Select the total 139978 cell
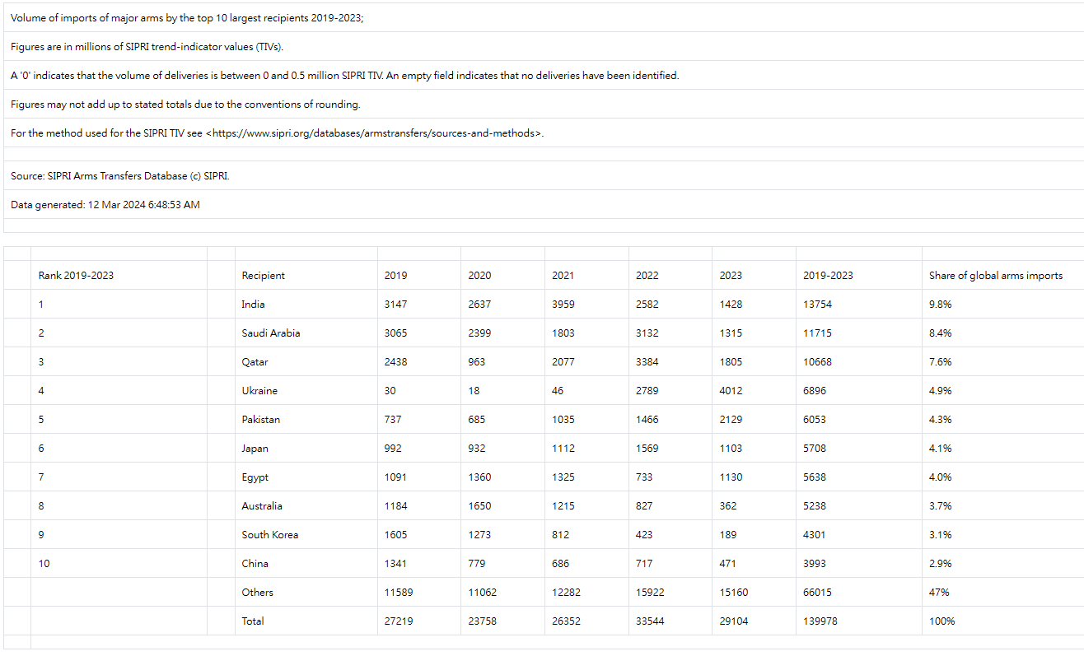1084x656 pixels. (x=820, y=621)
